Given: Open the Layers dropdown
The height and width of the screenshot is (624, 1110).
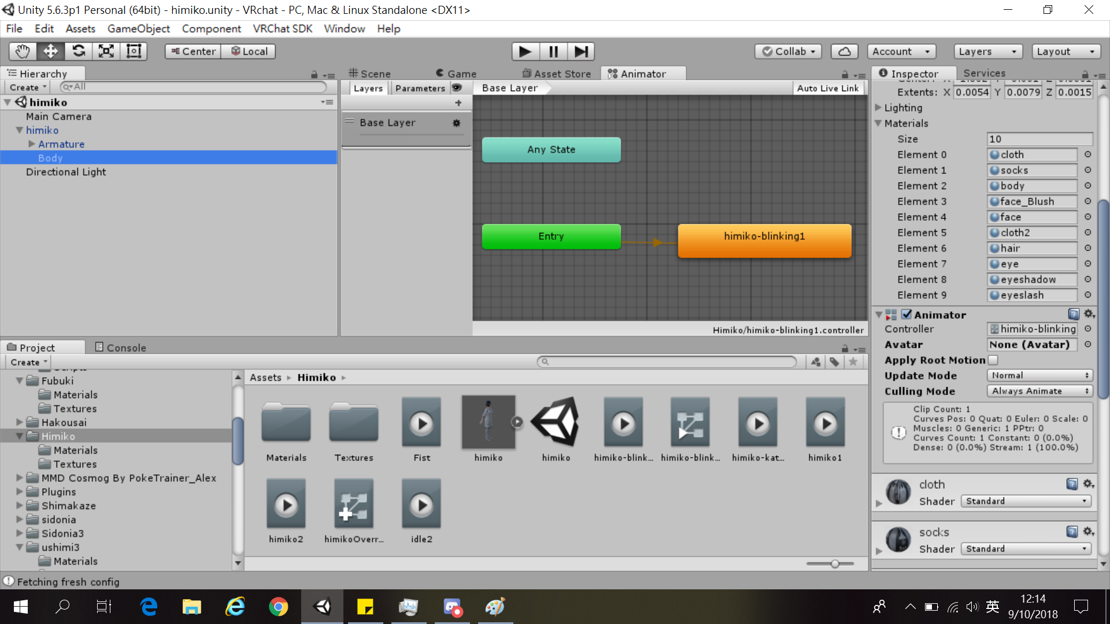Looking at the screenshot, I should (987, 51).
